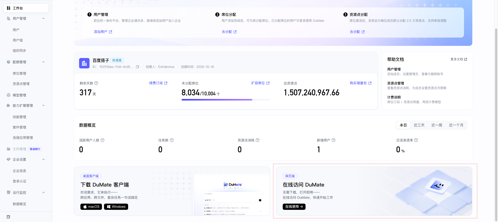
Task: Open the 资源点消耗 info icon
Action: pyautogui.click(x=258, y=140)
